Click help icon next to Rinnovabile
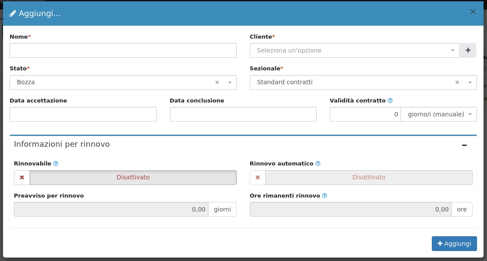This screenshot has height=261, width=487. pyautogui.click(x=56, y=164)
